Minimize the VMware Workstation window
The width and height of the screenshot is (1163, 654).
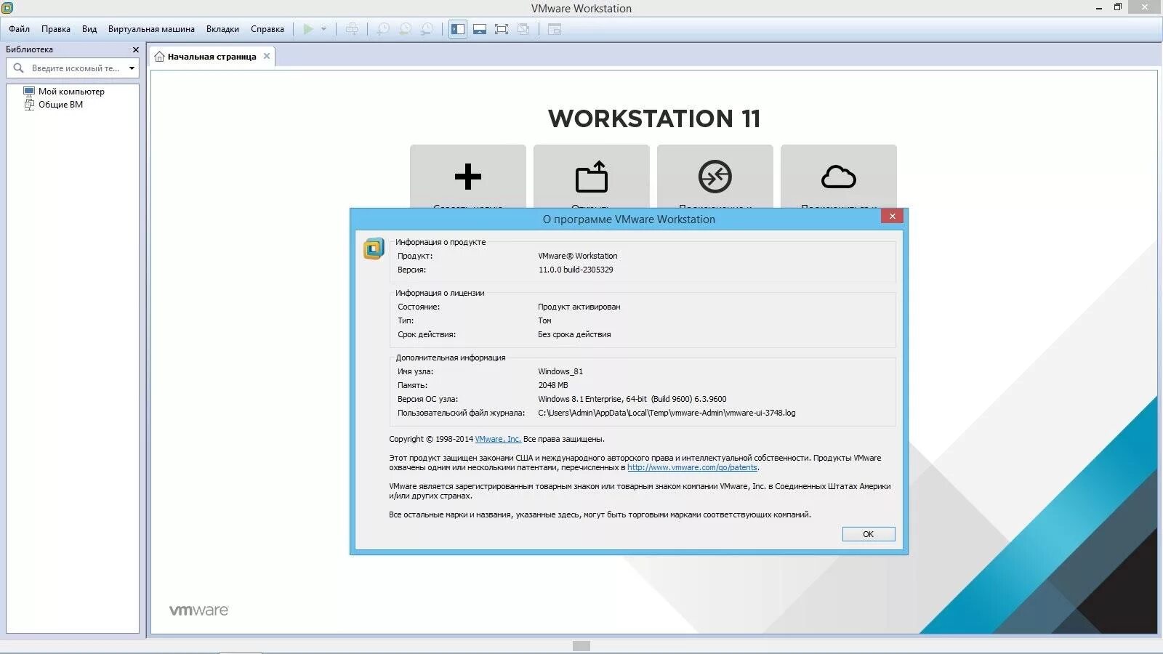pyautogui.click(x=1099, y=8)
